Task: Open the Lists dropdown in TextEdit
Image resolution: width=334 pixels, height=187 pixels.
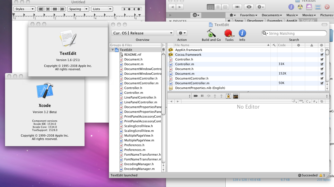Action: point(102,9)
